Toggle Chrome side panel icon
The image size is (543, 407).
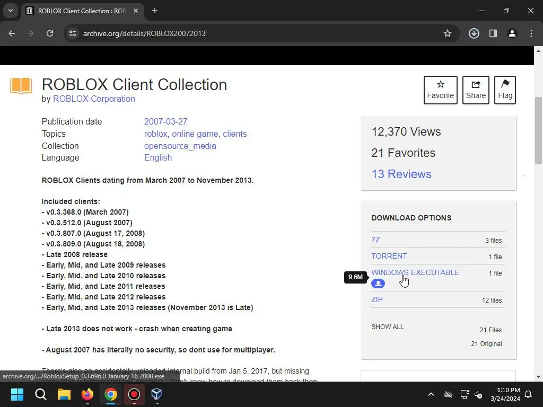point(493,33)
